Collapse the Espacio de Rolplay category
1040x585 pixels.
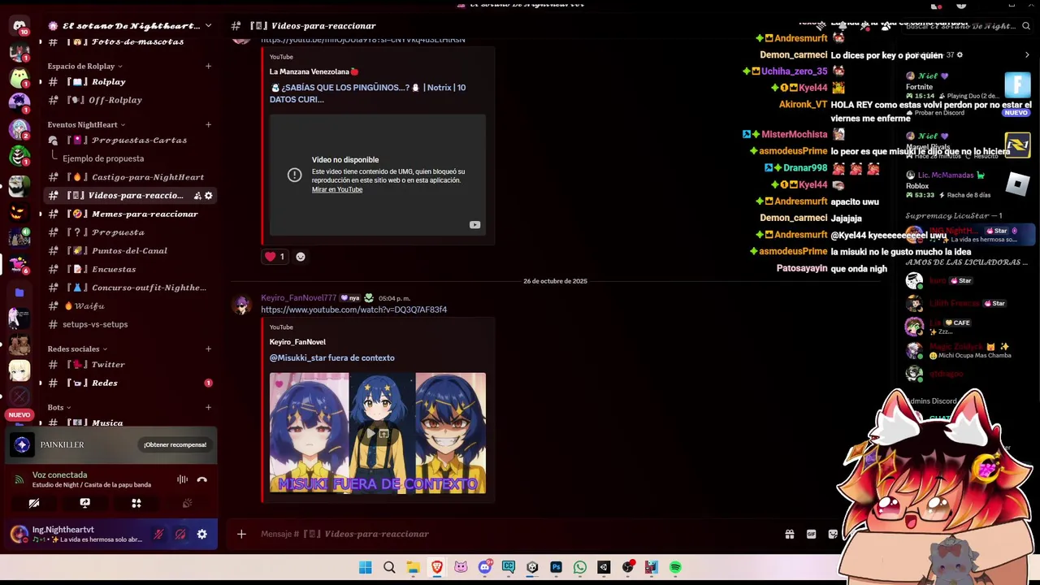click(x=84, y=66)
